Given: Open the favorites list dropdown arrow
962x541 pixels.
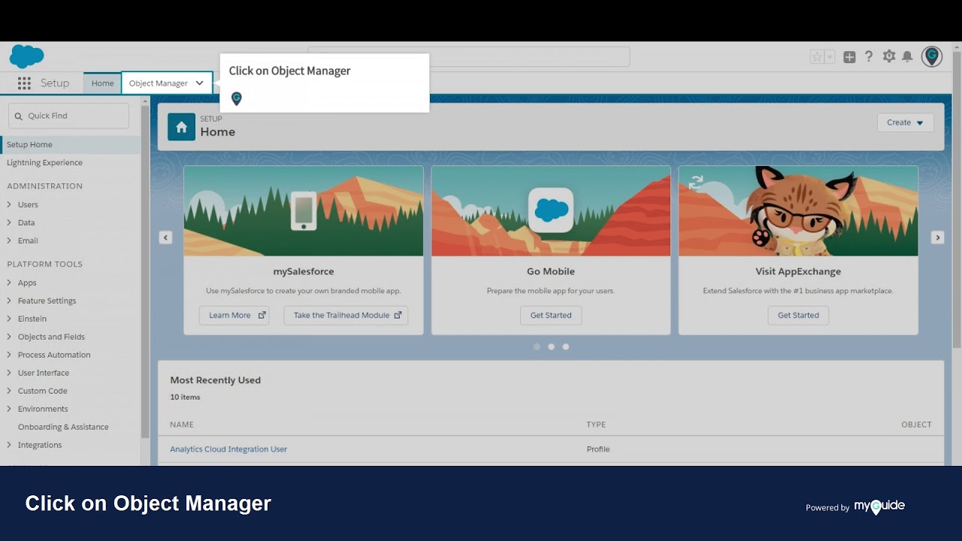Looking at the screenshot, I should tap(830, 57).
